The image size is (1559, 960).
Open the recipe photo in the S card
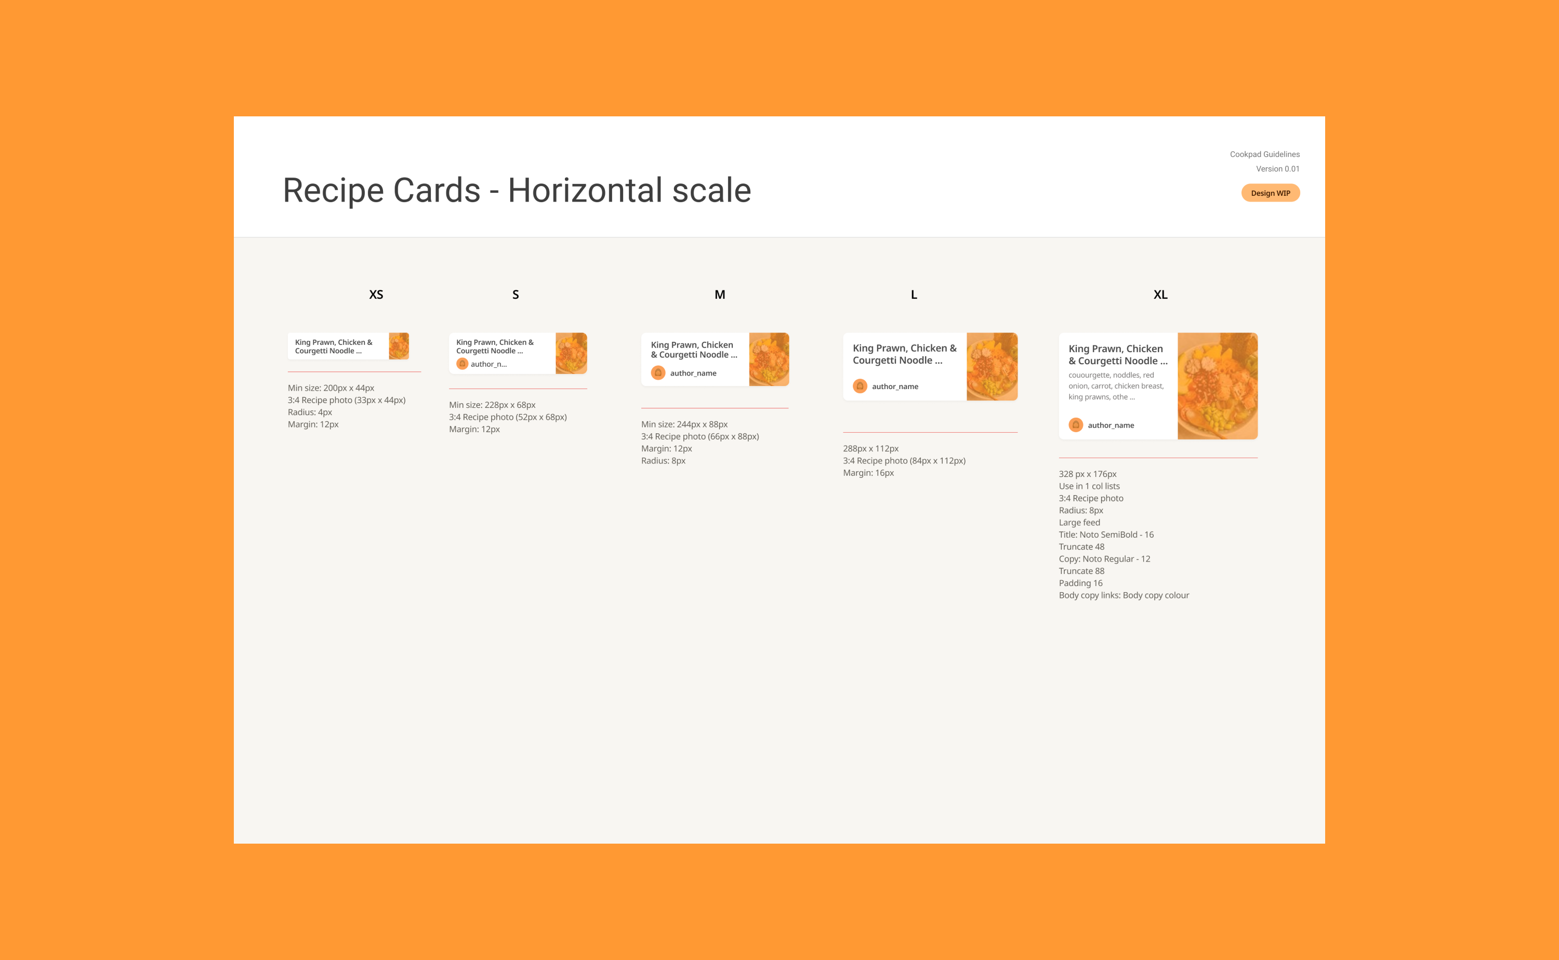tap(571, 353)
